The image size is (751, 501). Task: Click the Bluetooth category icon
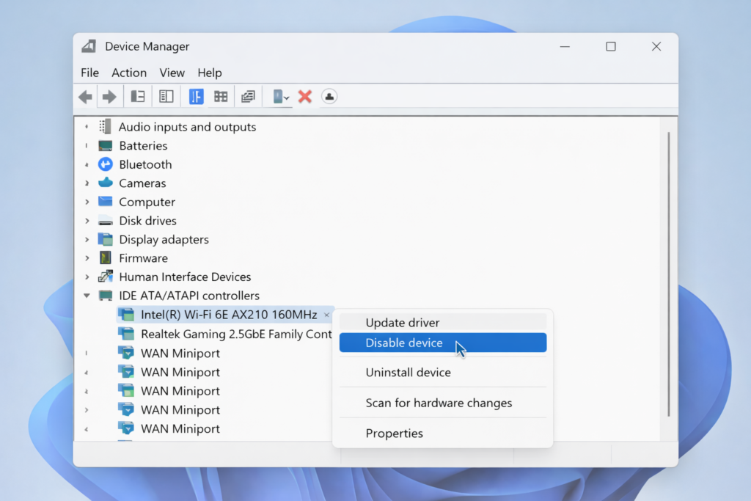pos(106,164)
